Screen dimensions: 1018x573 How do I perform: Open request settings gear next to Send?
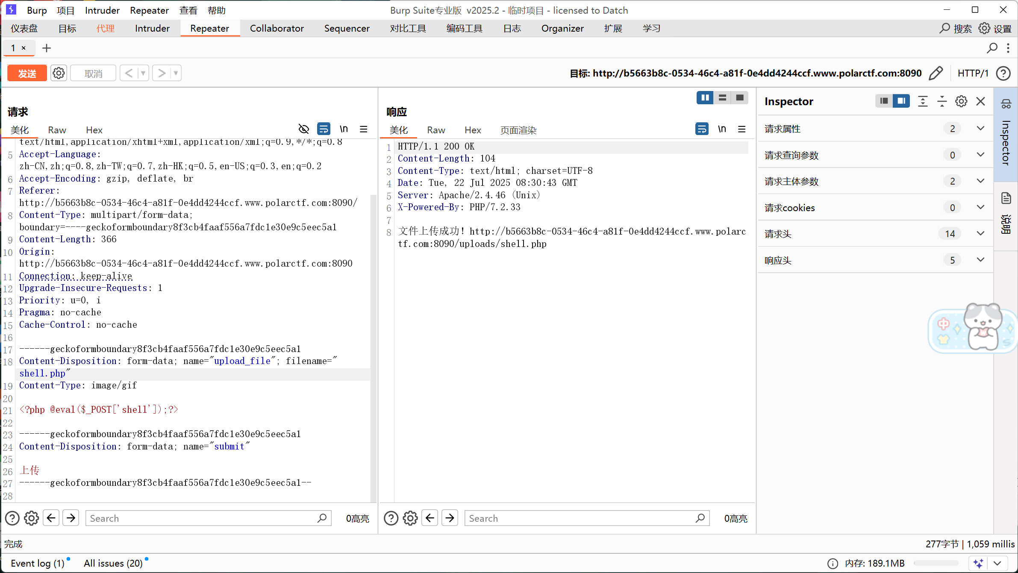pos(59,73)
